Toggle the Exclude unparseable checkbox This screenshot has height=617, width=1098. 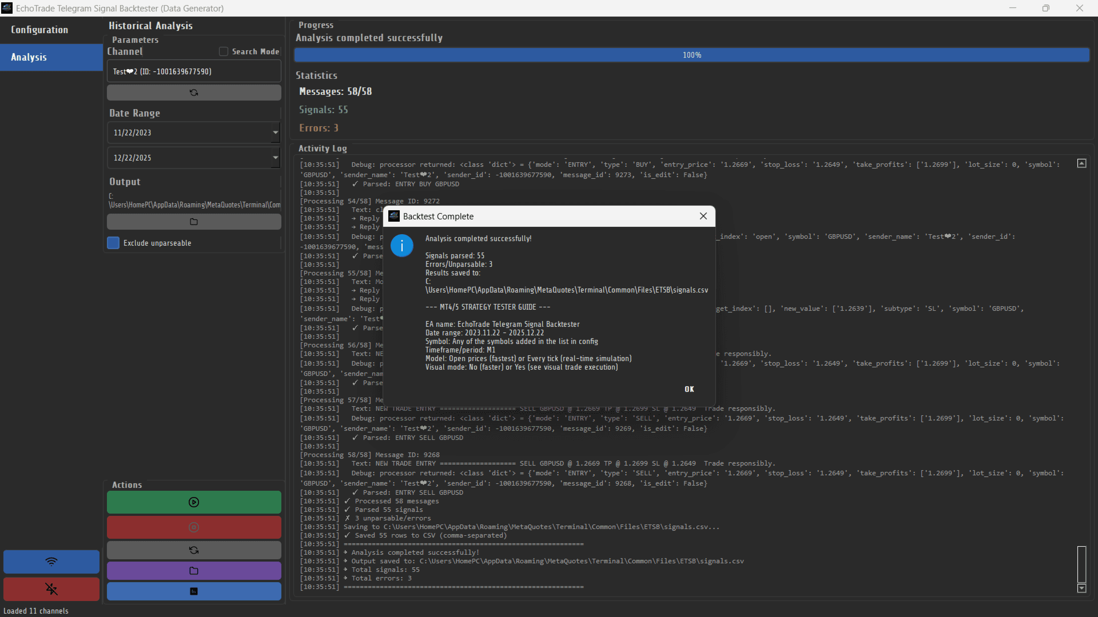[113, 243]
